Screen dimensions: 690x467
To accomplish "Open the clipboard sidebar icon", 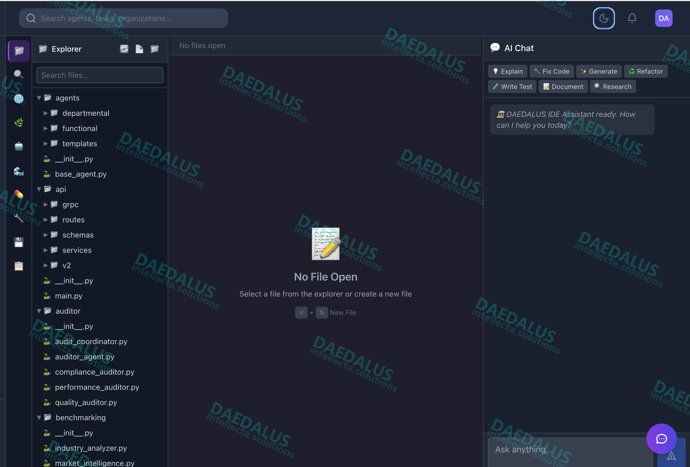I will [x=19, y=266].
